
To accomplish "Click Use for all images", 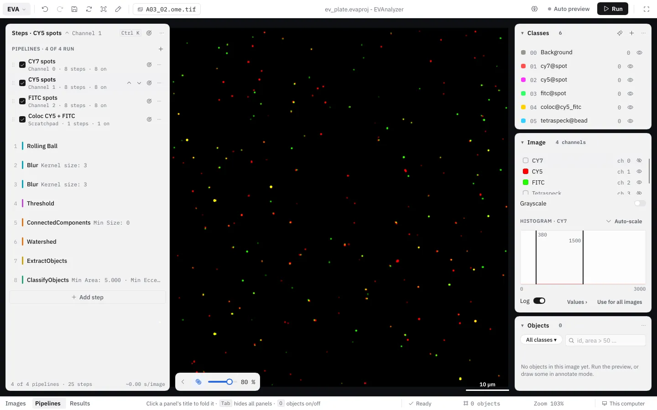I will click(x=620, y=302).
